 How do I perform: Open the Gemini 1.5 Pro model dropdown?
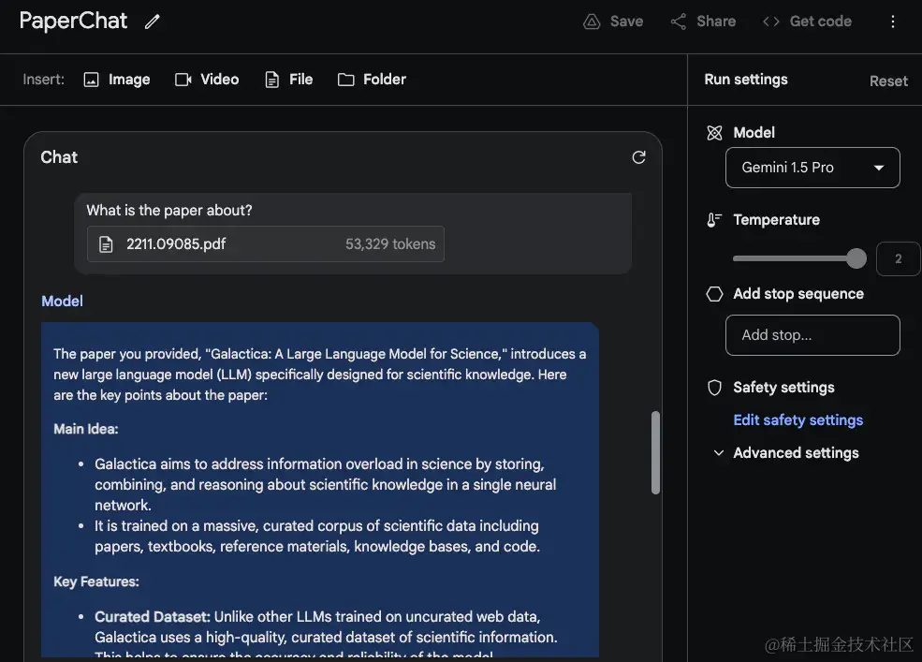(x=812, y=168)
